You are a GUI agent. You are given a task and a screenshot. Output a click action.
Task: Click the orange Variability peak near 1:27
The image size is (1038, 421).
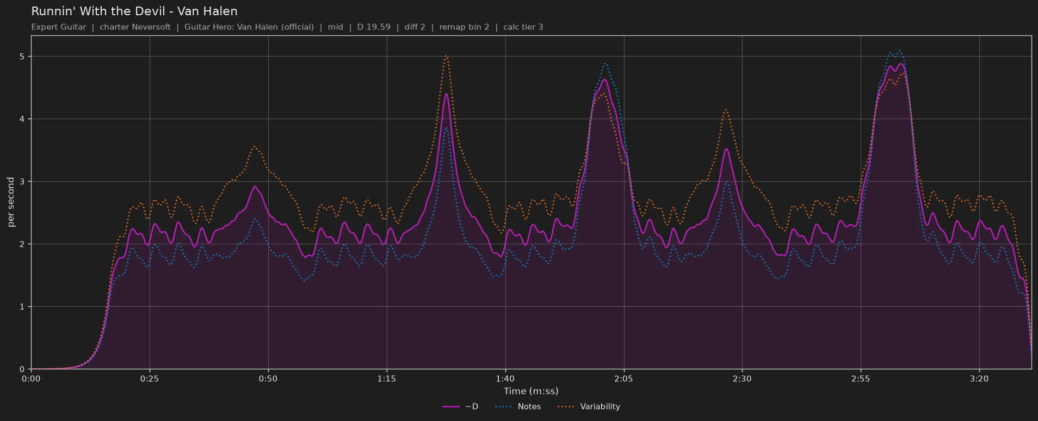(446, 55)
